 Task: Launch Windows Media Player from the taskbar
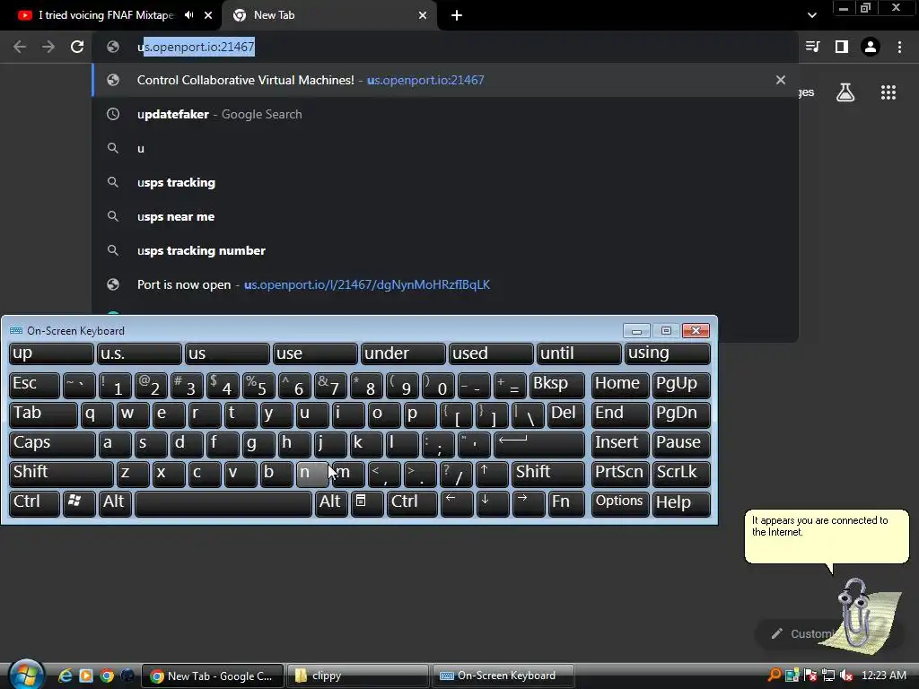86,676
